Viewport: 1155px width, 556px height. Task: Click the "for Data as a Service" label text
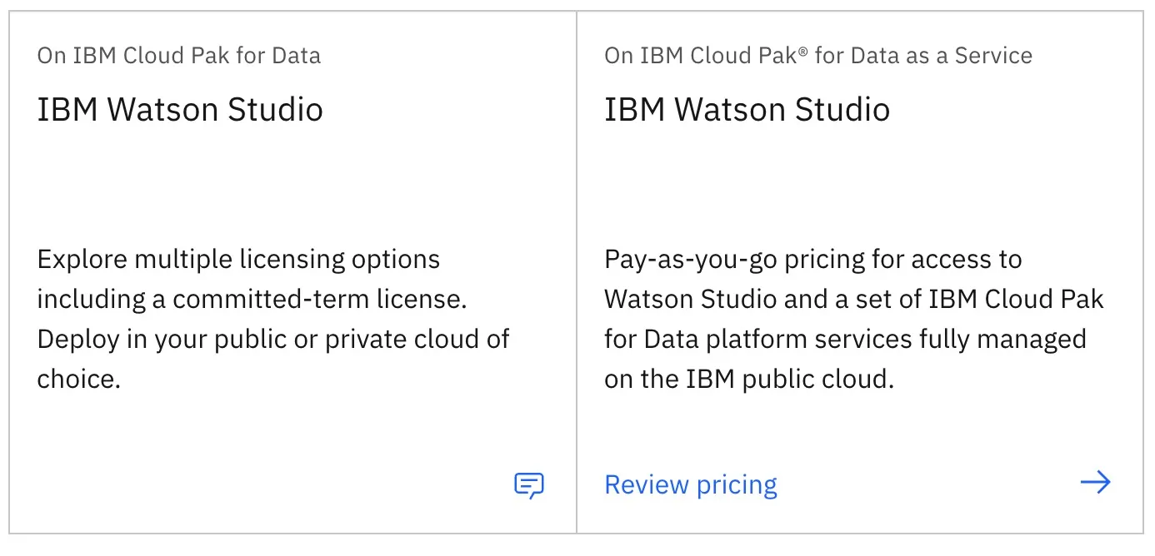(923, 56)
